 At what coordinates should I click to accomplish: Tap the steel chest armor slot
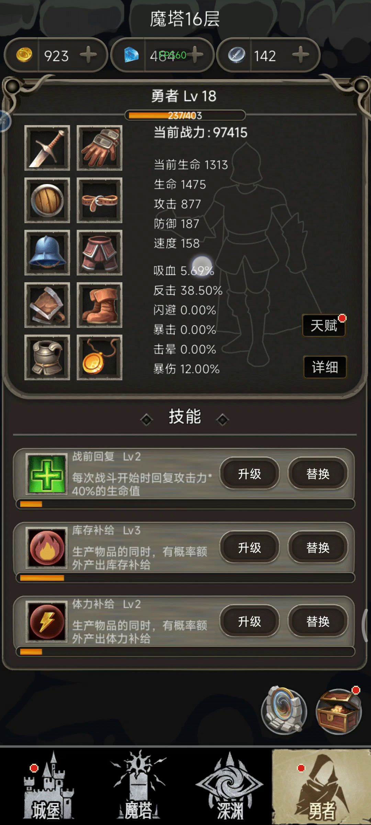click(x=47, y=357)
